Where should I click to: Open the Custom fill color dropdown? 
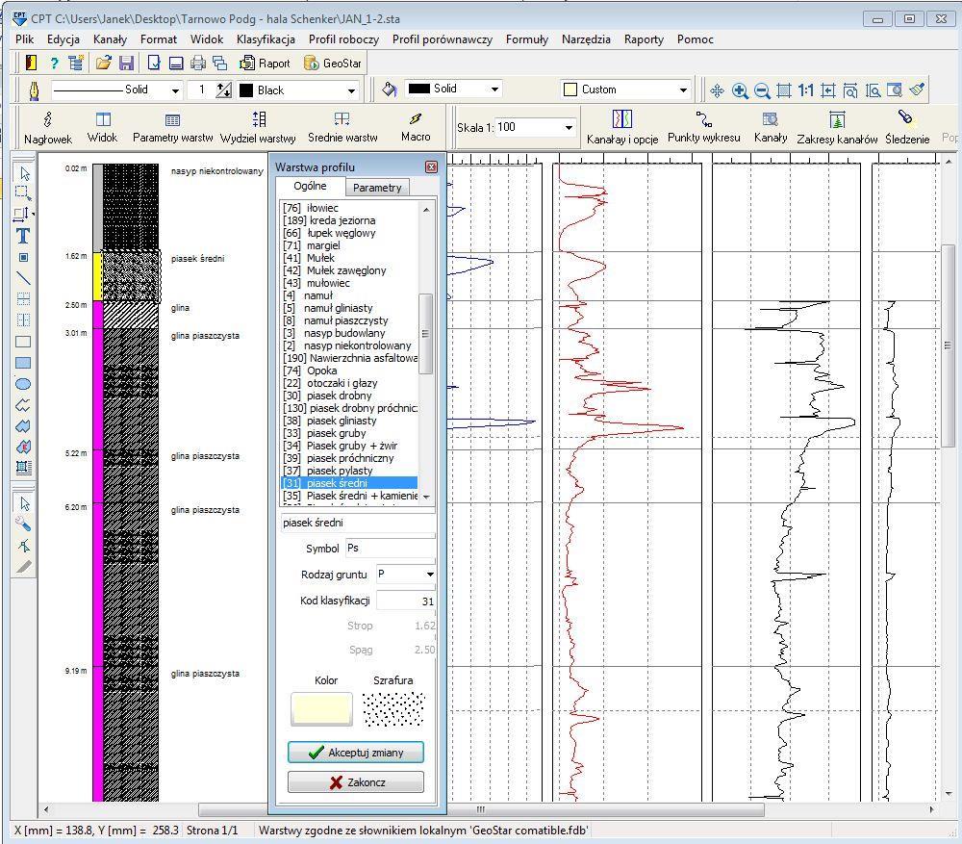click(683, 90)
